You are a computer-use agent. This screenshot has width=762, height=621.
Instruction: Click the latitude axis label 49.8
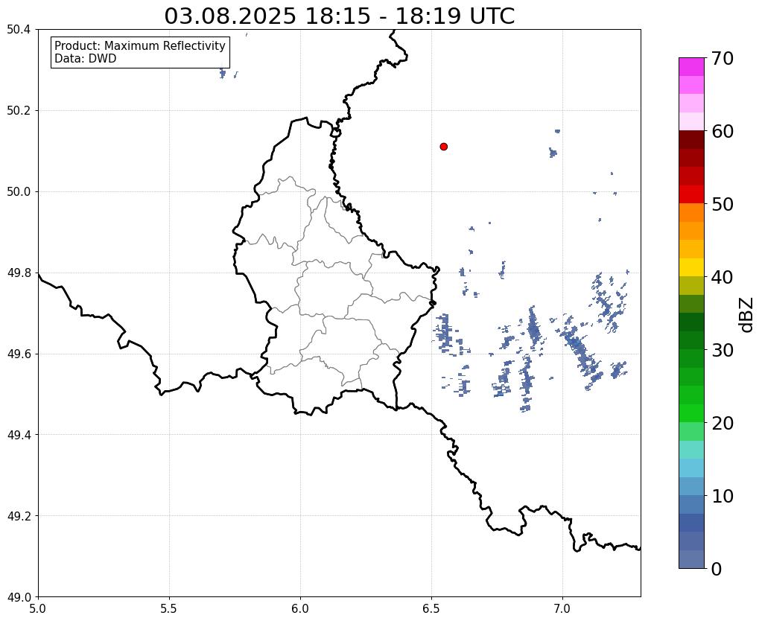pyautogui.click(x=19, y=273)
